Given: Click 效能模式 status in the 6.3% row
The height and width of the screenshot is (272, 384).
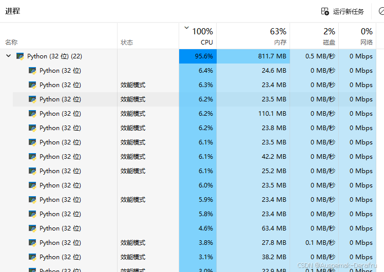Looking at the screenshot, I should 133,85.
